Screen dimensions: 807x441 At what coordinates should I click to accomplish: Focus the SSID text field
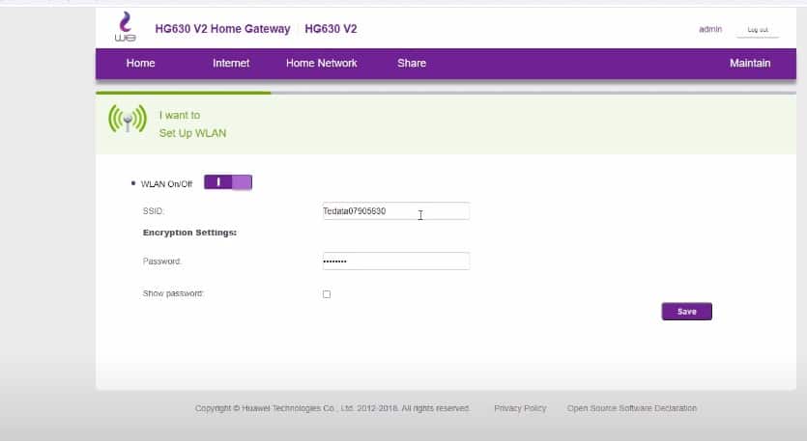pyautogui.click(x=395, y=211)
